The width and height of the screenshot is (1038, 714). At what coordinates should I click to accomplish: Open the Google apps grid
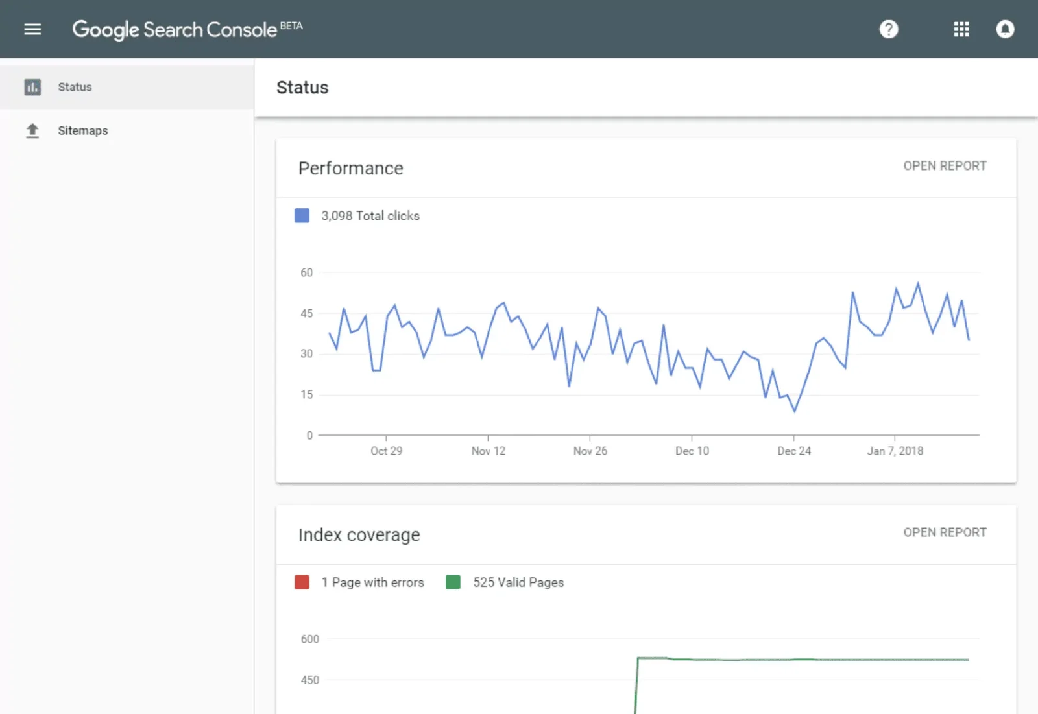(x=961, y=29)
